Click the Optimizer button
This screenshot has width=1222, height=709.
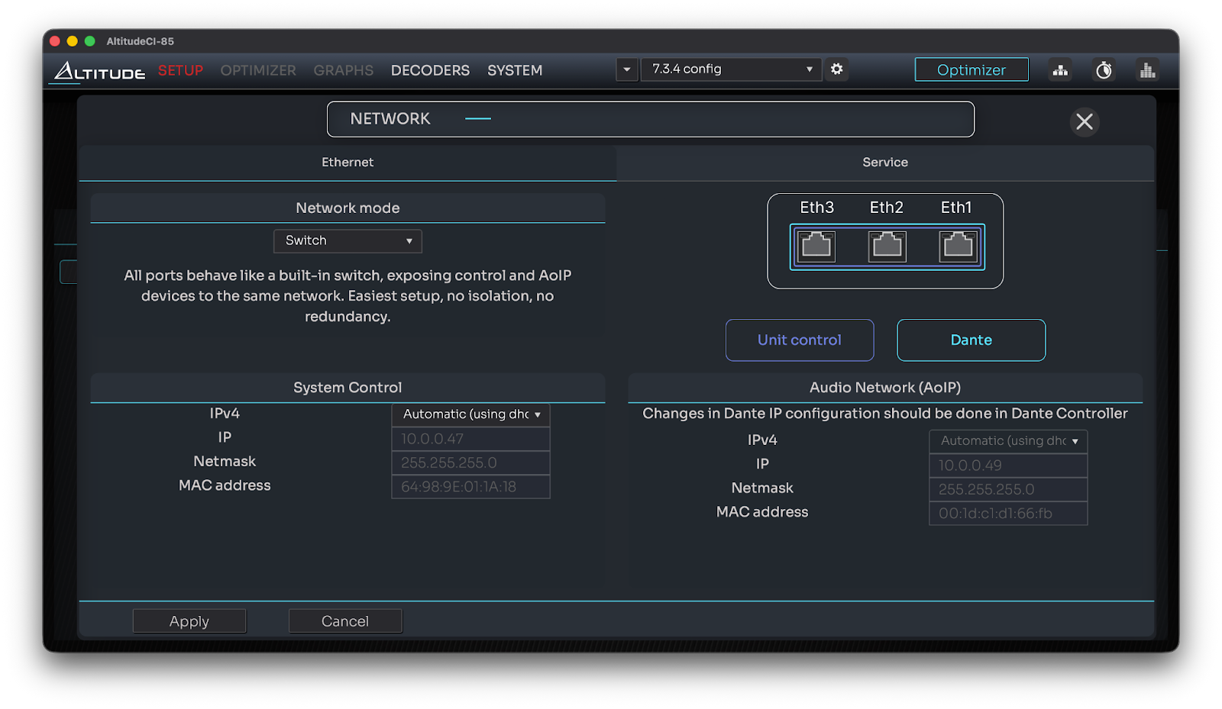coord(971,69)
